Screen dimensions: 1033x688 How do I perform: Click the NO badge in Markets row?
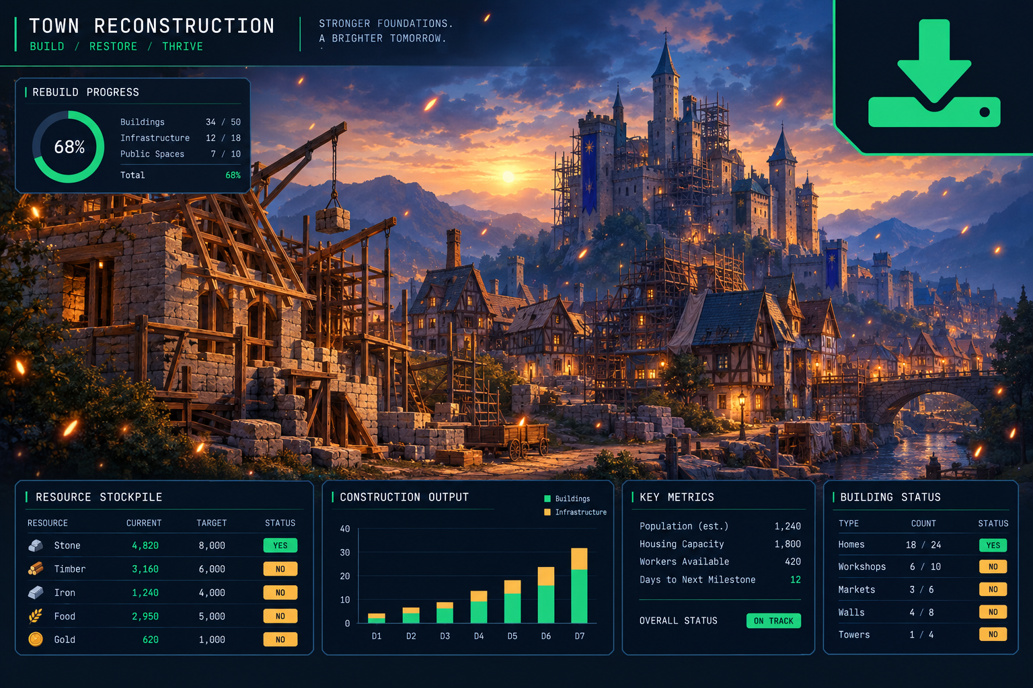pos(993,589)
